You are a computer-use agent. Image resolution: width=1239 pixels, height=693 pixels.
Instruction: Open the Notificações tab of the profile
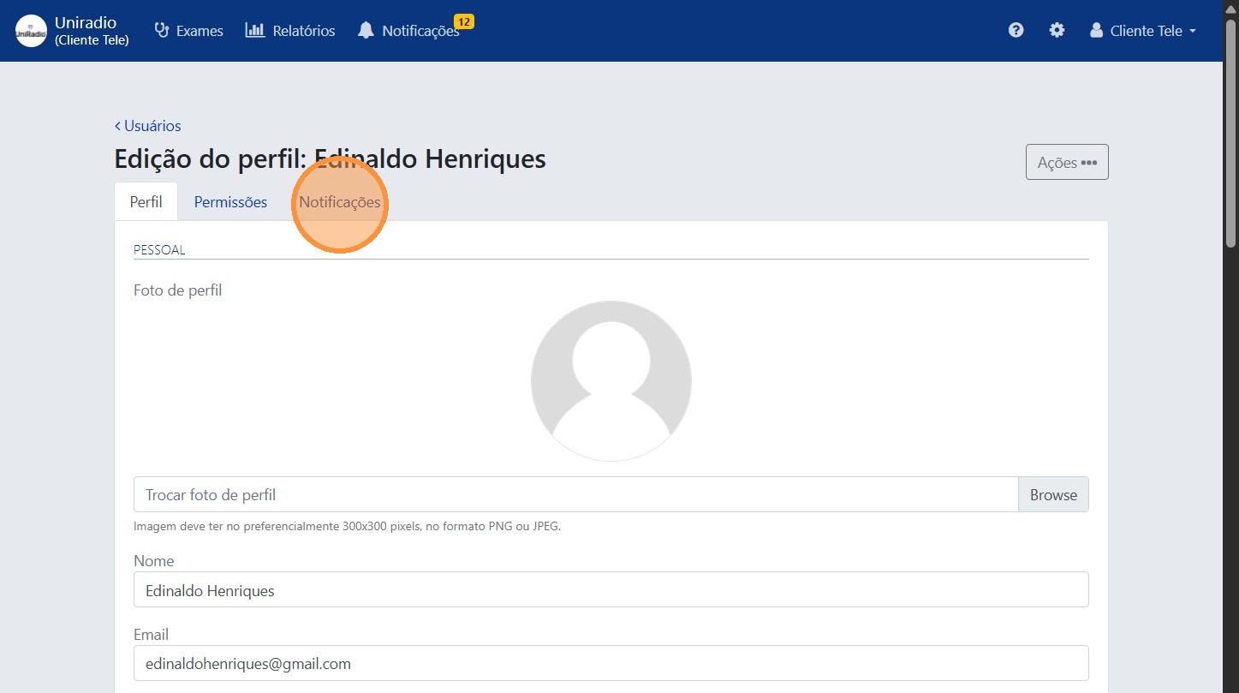(x=339, y=202)
